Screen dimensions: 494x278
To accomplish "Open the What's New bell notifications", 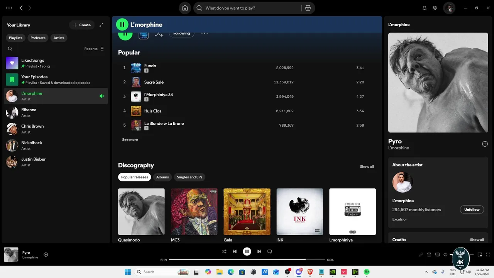I will 425,8.
